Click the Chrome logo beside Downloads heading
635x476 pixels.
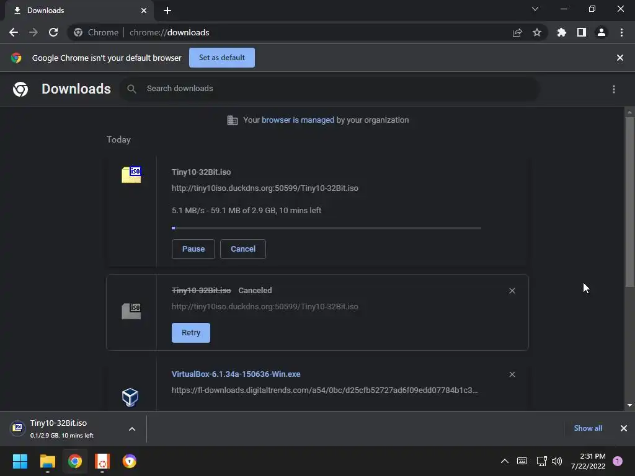click(x=20, y=89)
